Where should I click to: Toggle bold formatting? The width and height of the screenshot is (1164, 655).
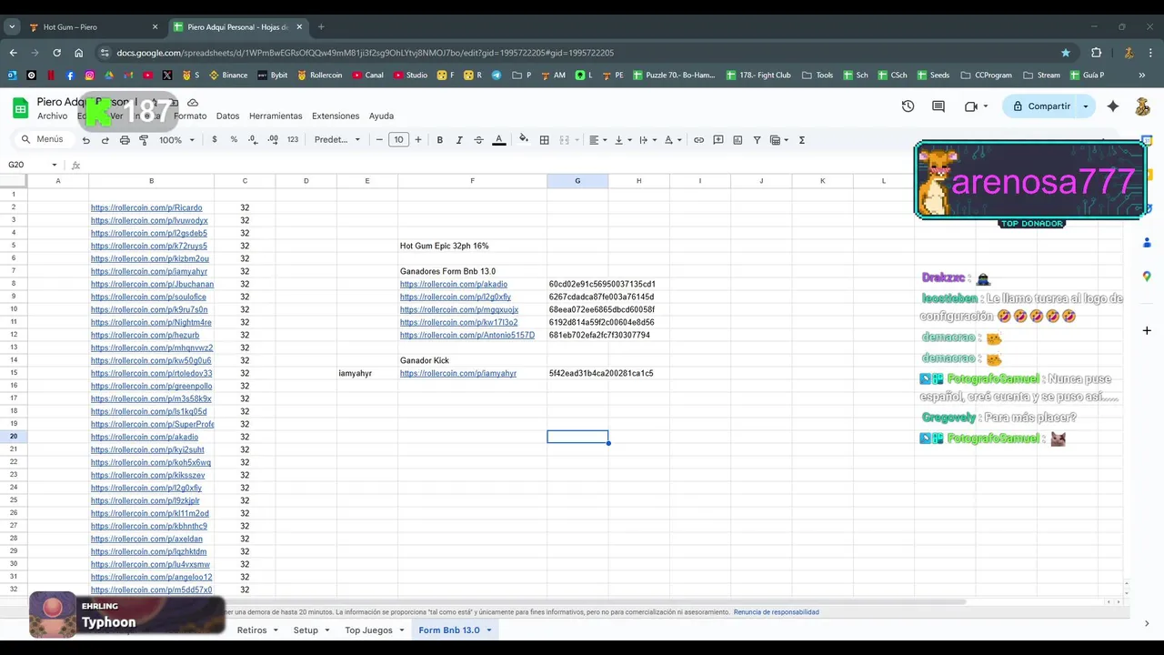[440, 140]
